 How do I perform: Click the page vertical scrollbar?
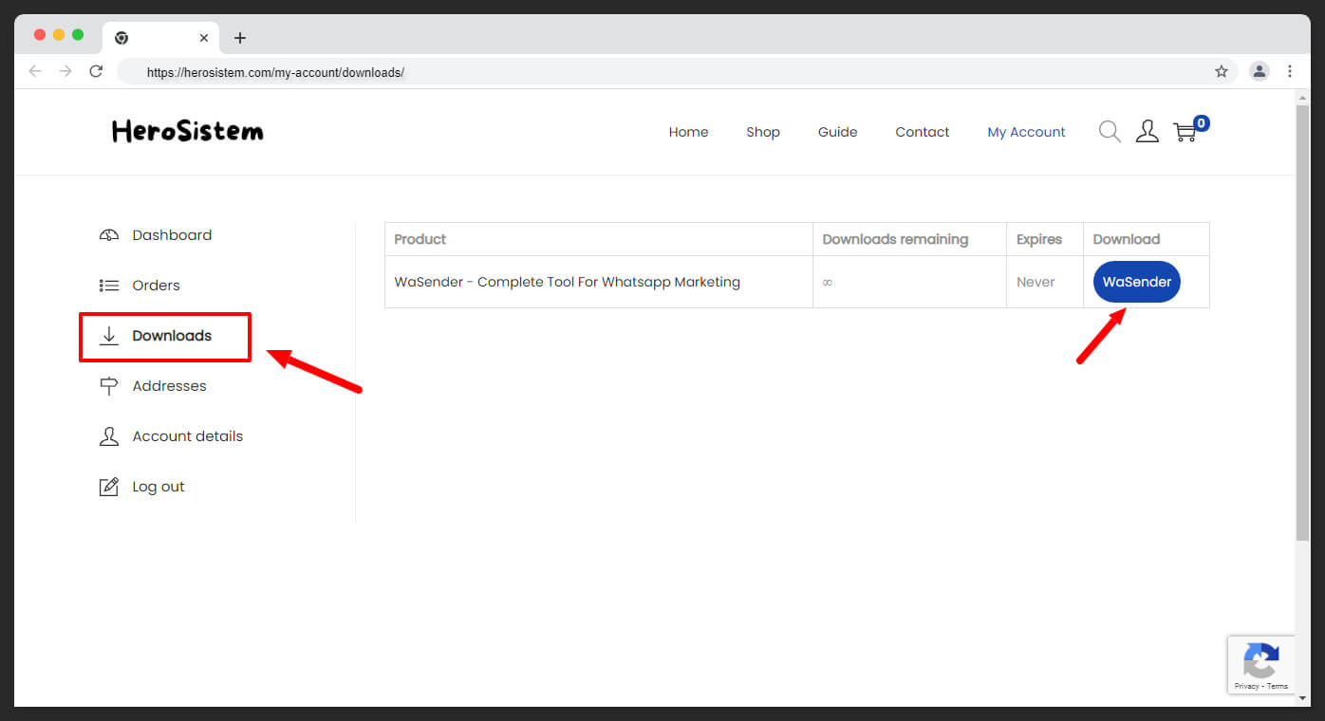pos(1302,323)
